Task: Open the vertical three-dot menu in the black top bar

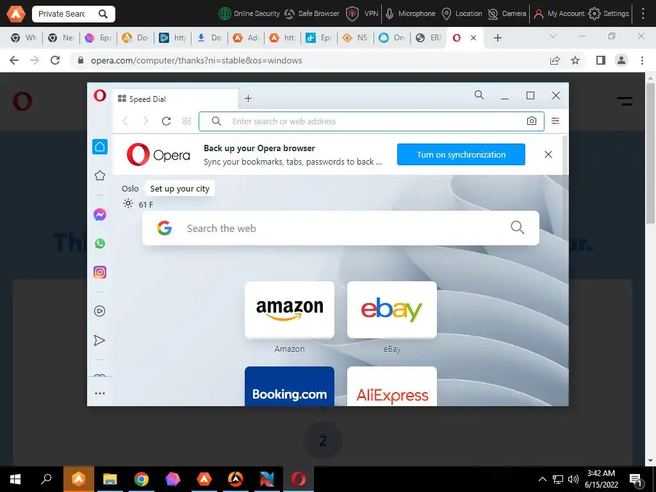Action: point(643,13)
